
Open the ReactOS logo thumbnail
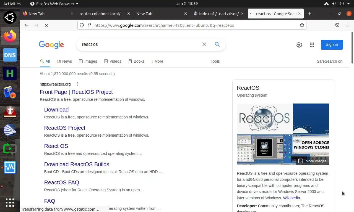(265, 119)
